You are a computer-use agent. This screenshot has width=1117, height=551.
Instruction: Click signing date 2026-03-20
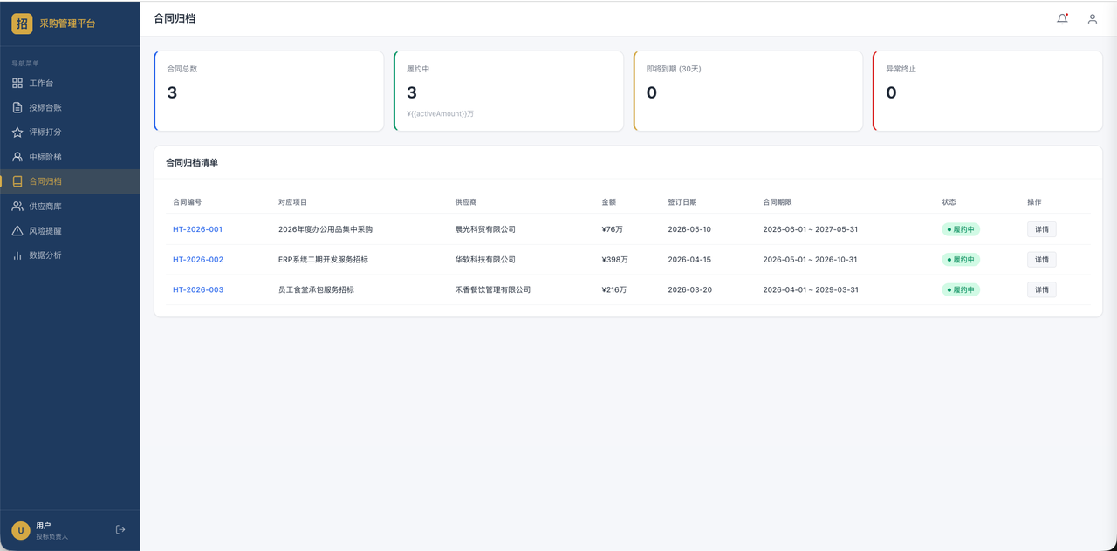690,289
